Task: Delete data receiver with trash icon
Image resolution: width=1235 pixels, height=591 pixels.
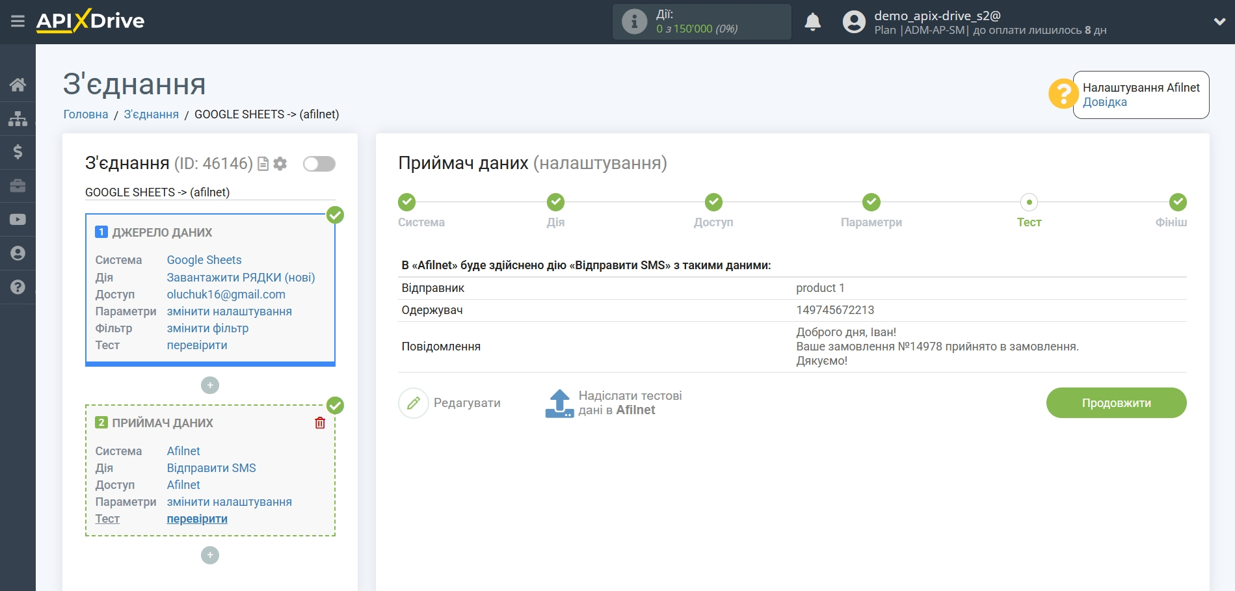Action: (x=320, y=423)
